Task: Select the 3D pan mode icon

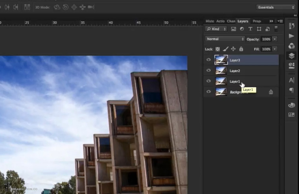Action: pos(74,7)
